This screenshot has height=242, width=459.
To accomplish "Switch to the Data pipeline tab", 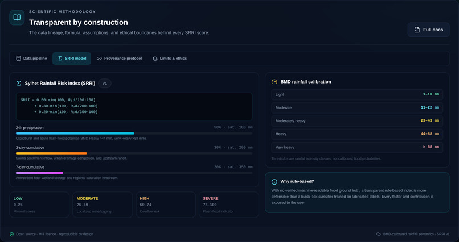I will (x=31, y=59).
